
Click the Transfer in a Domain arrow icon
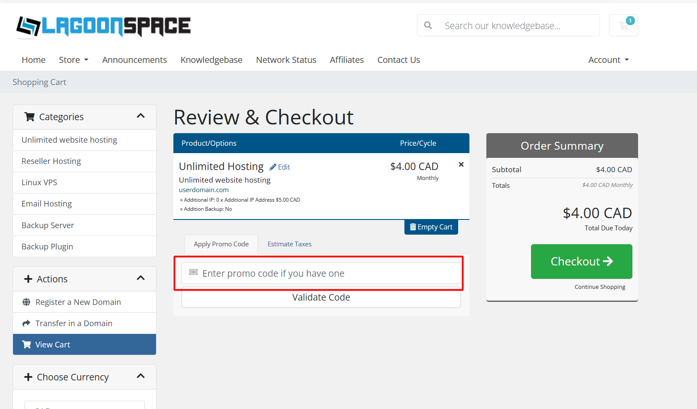click(x=26, y=323)
